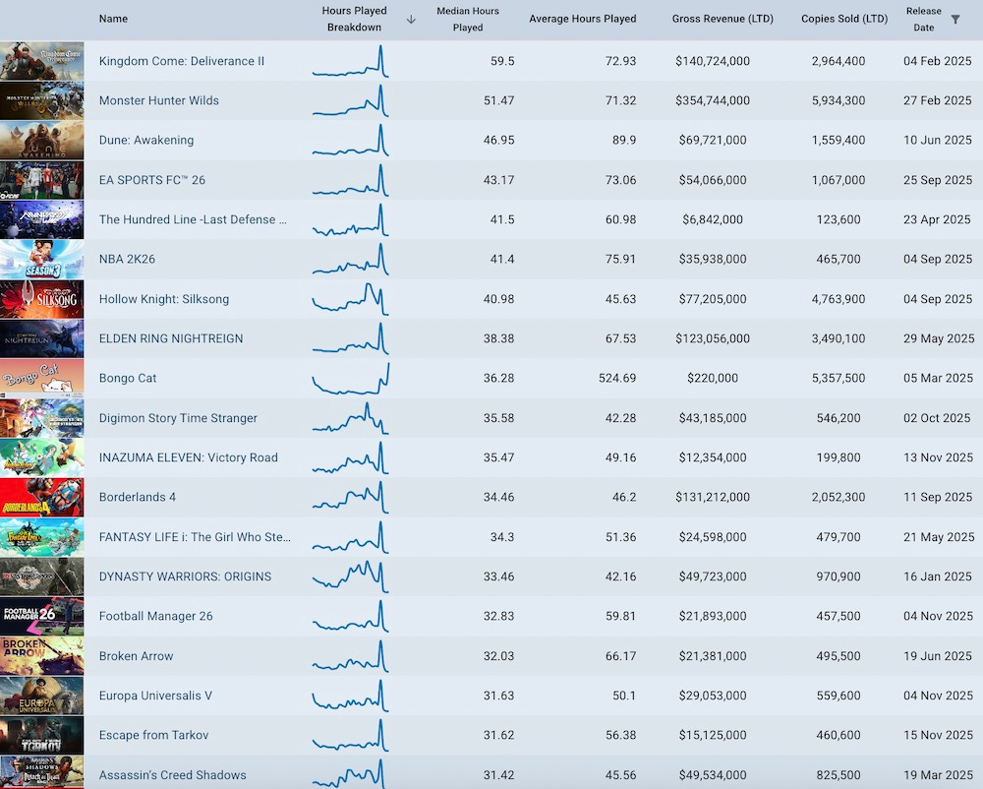Open DYNASTY WARRIORS: ORIGINS title link

tap(186, 577)
